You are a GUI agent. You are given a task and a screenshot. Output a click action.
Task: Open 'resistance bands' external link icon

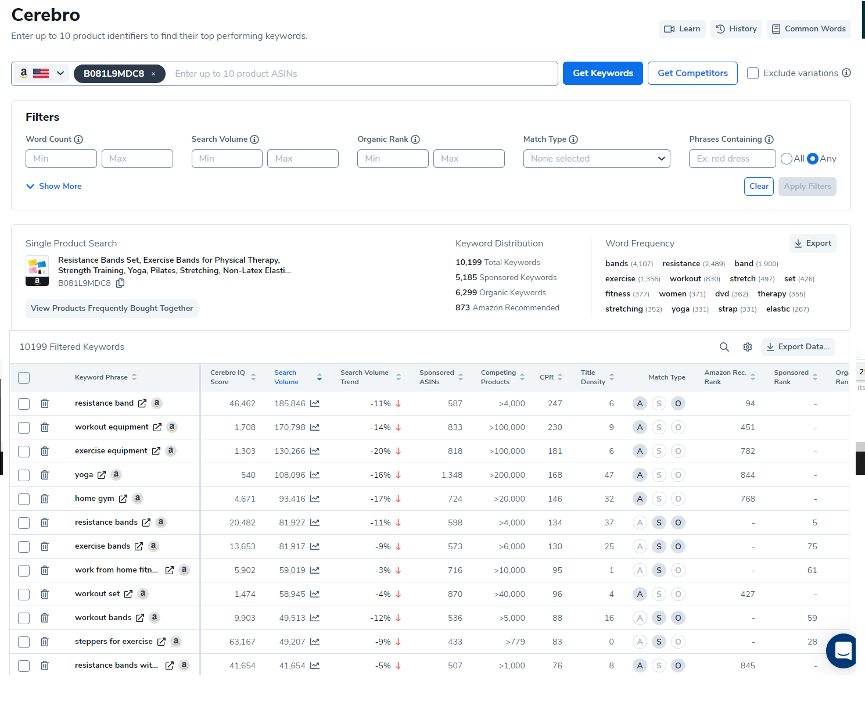coord(146,523)
